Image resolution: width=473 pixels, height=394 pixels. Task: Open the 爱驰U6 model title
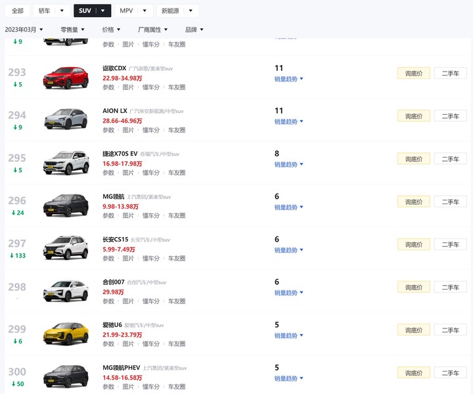112,325
